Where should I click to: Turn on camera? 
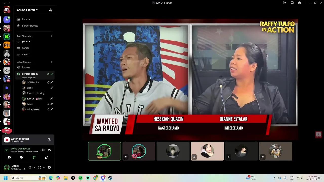(x=9, y=157)
